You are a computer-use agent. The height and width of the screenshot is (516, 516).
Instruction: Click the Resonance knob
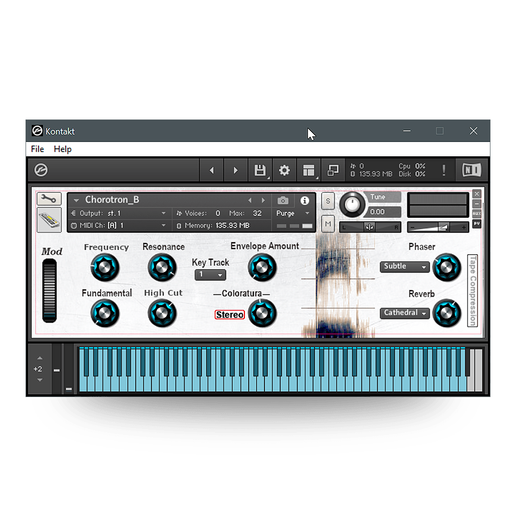click(x=162, y=267)
